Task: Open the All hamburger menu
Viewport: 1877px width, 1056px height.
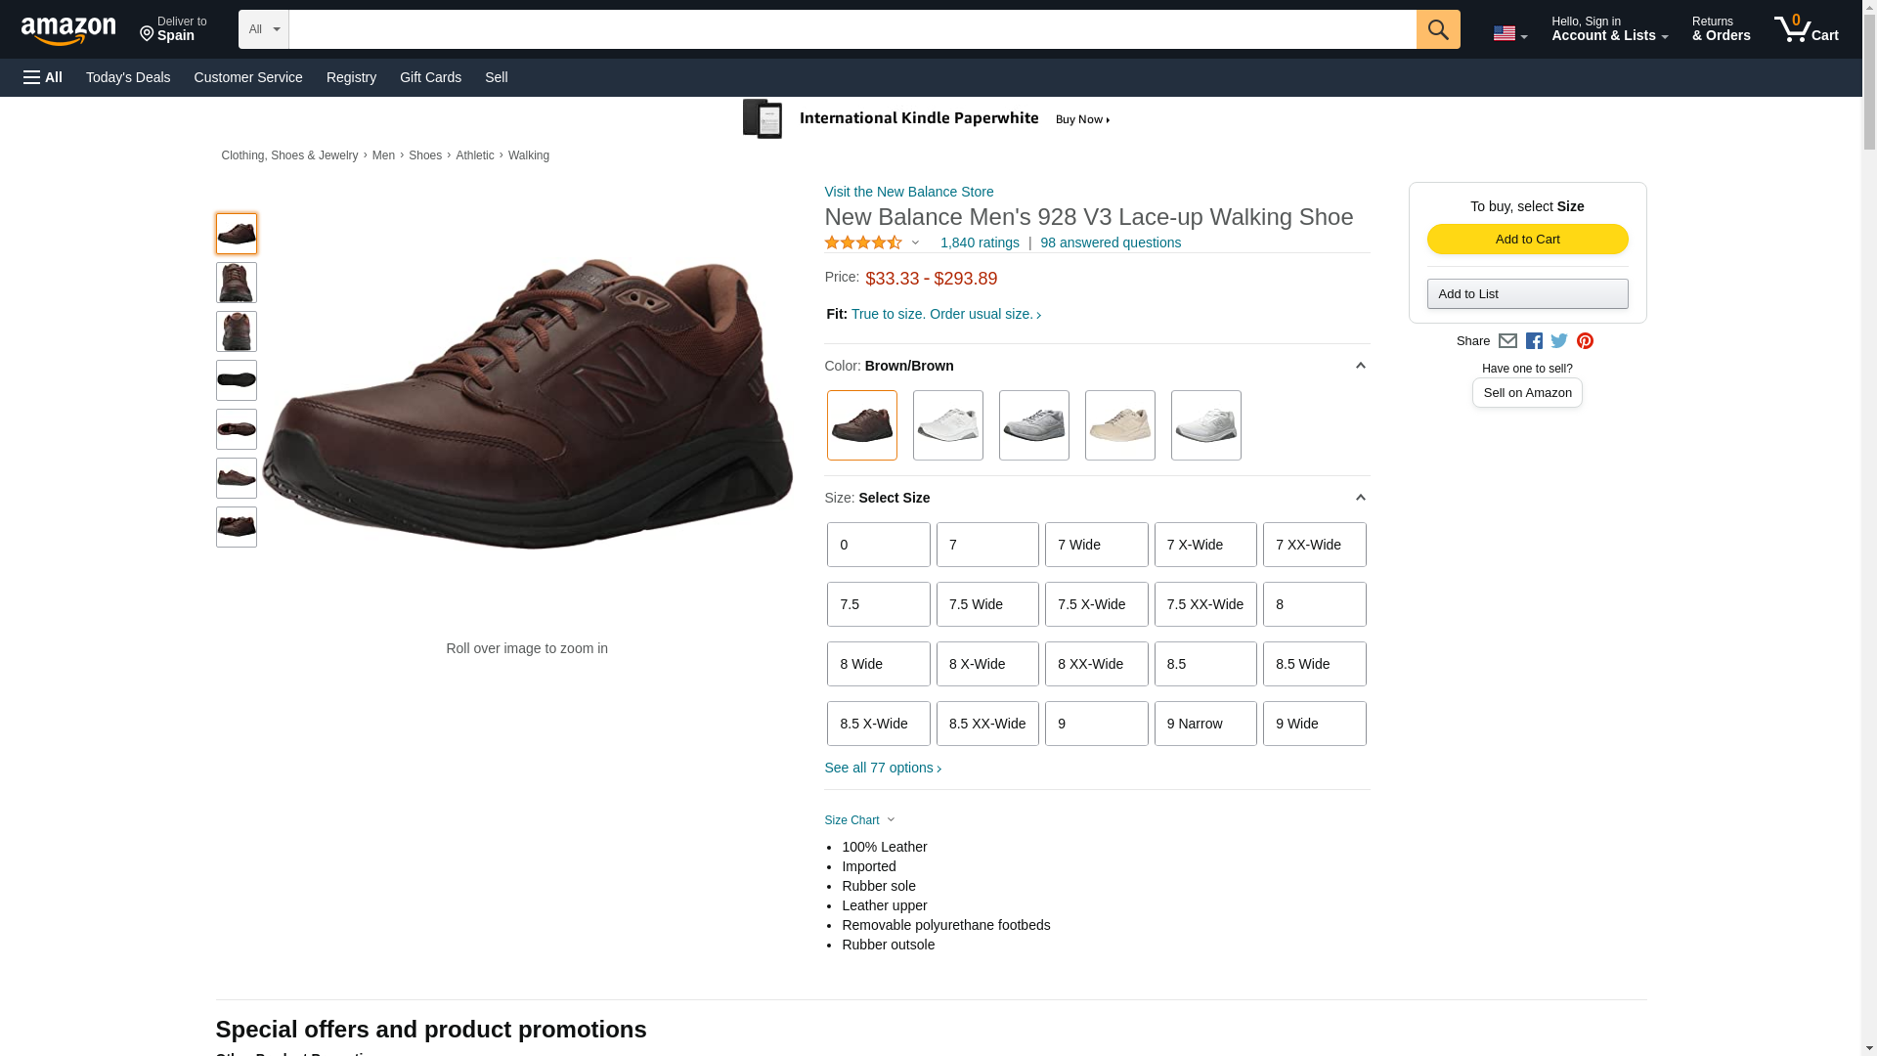Action: point(43,77)
